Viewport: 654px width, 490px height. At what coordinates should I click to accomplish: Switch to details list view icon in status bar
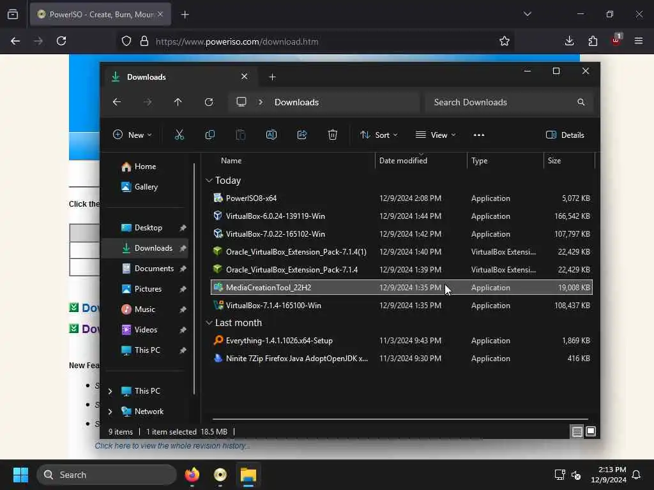(x=577, y=432)
